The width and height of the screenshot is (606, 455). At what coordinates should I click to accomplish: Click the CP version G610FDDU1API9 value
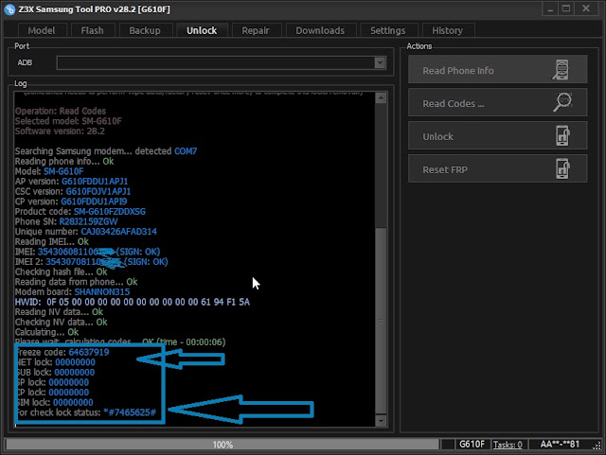pos(94,201)
